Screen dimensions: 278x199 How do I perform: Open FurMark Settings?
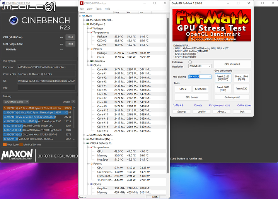click(182, 112)
